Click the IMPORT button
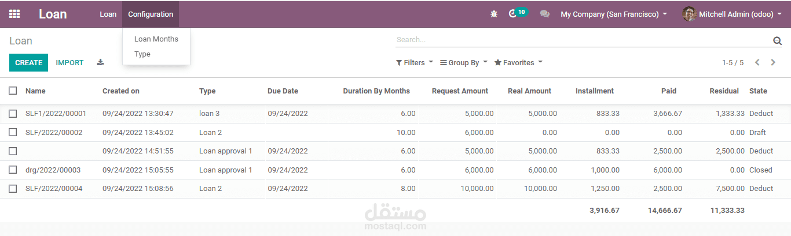 click(69, 62)
